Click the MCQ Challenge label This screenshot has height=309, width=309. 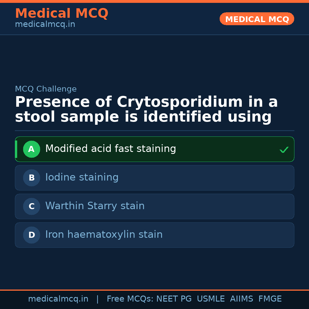point(46,89)
